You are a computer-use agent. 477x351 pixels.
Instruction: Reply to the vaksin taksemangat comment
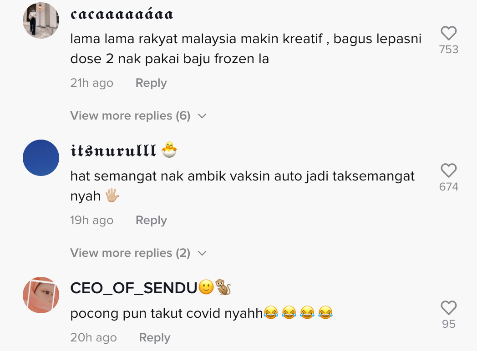click(151, 221)
